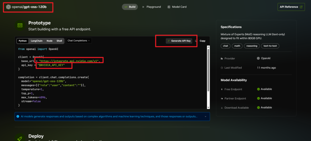Switch code sample to LangChain
Image resolution: width=311 pixels, height=141 pixels.
click(x=37, y=41)
